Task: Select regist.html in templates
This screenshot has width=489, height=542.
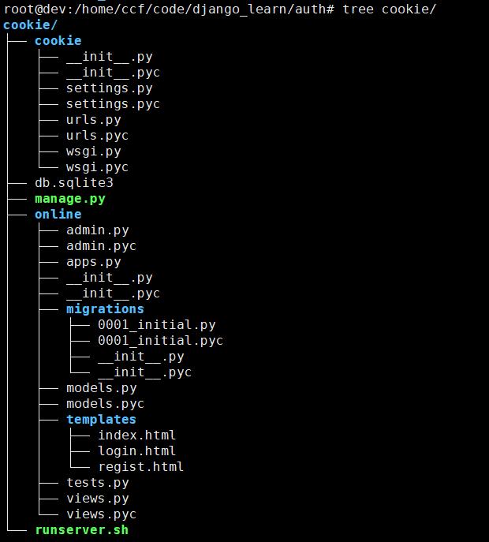Action: tap(140, 467)
